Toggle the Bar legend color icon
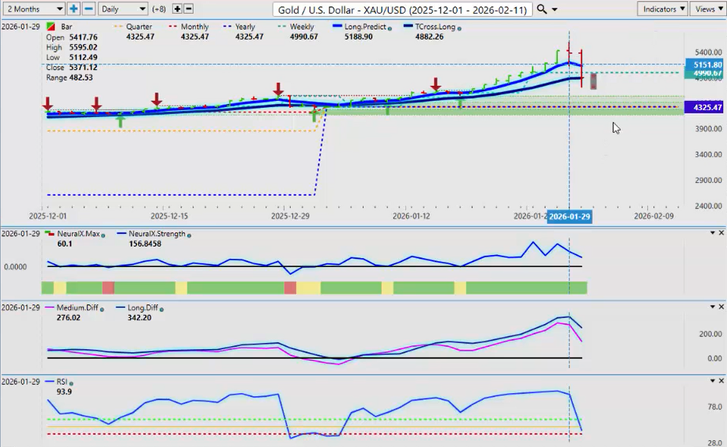The height and width of the screenshot is (447, 727). point(51,27)
